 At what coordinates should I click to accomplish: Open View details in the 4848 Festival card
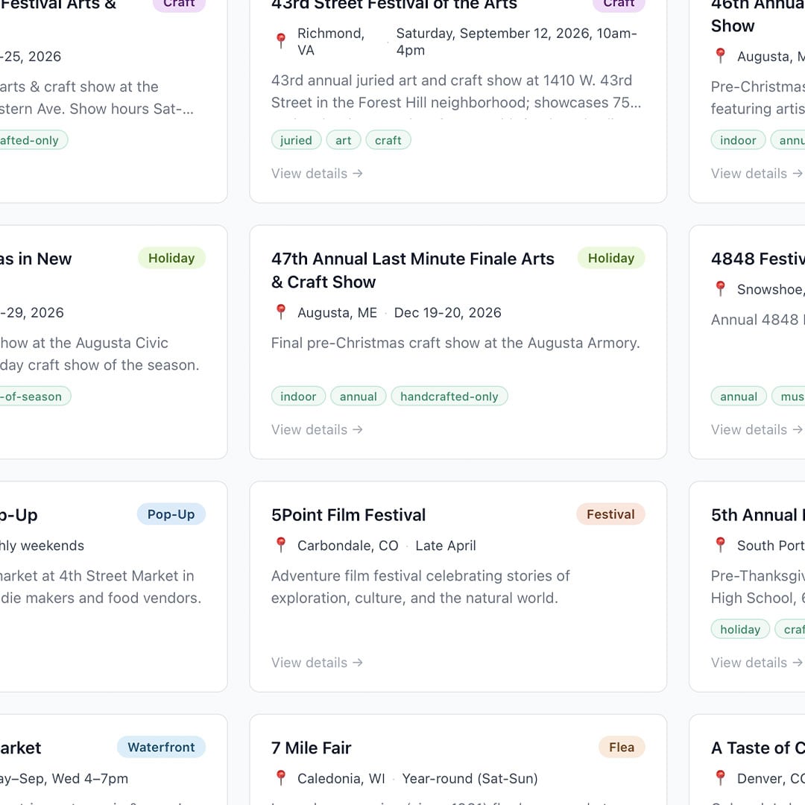(x=757, y=430)
